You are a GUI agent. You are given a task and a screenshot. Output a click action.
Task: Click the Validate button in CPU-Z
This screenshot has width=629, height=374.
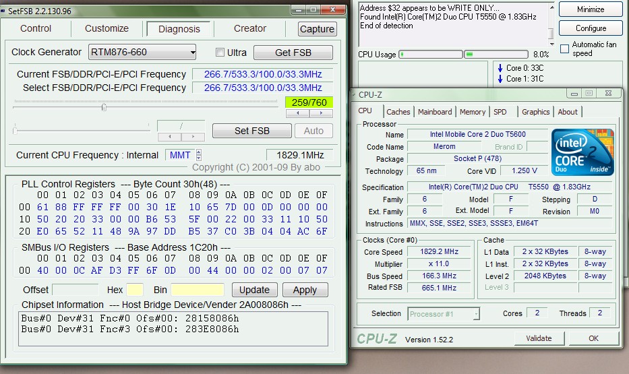(x=539, y=338)
